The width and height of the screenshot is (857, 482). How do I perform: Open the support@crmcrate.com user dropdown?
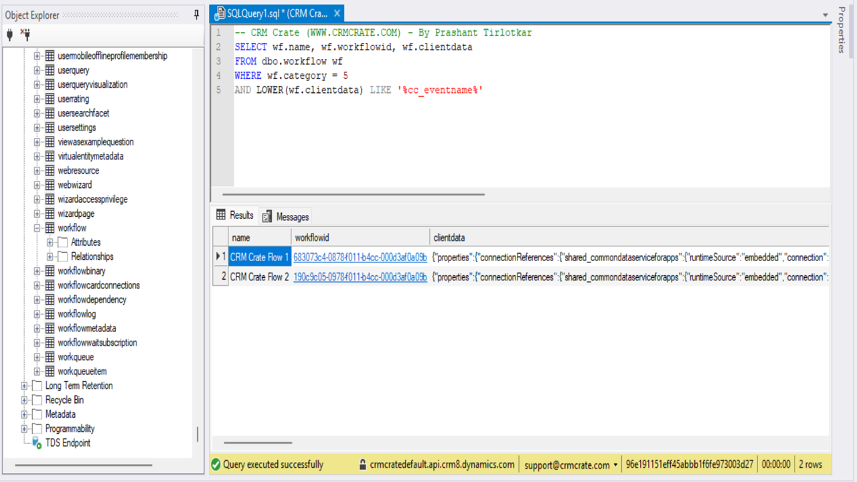[571, 465]
